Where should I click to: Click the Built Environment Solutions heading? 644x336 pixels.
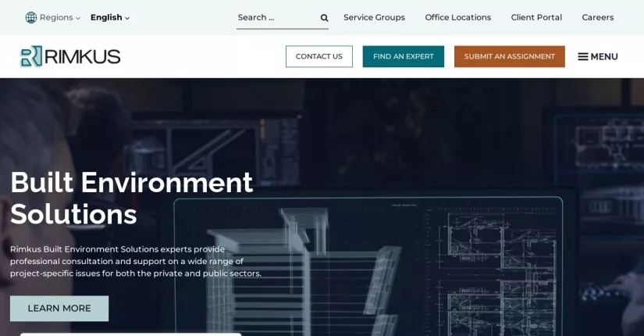tap(131, 198)
